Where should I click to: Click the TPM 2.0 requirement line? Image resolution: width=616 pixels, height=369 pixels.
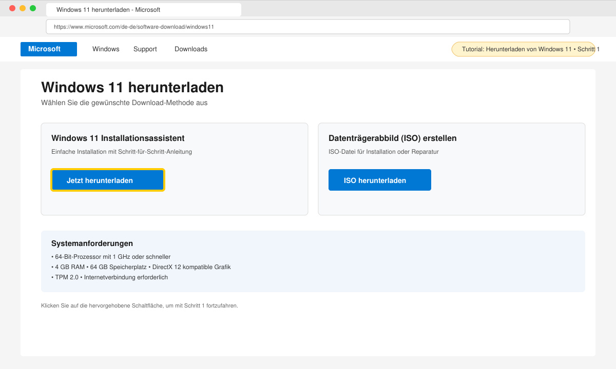[109, 277]
